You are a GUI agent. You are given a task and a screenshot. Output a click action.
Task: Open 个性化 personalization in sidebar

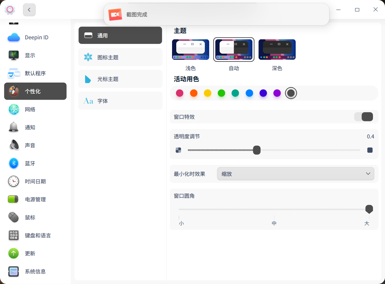tap(35, 91)
